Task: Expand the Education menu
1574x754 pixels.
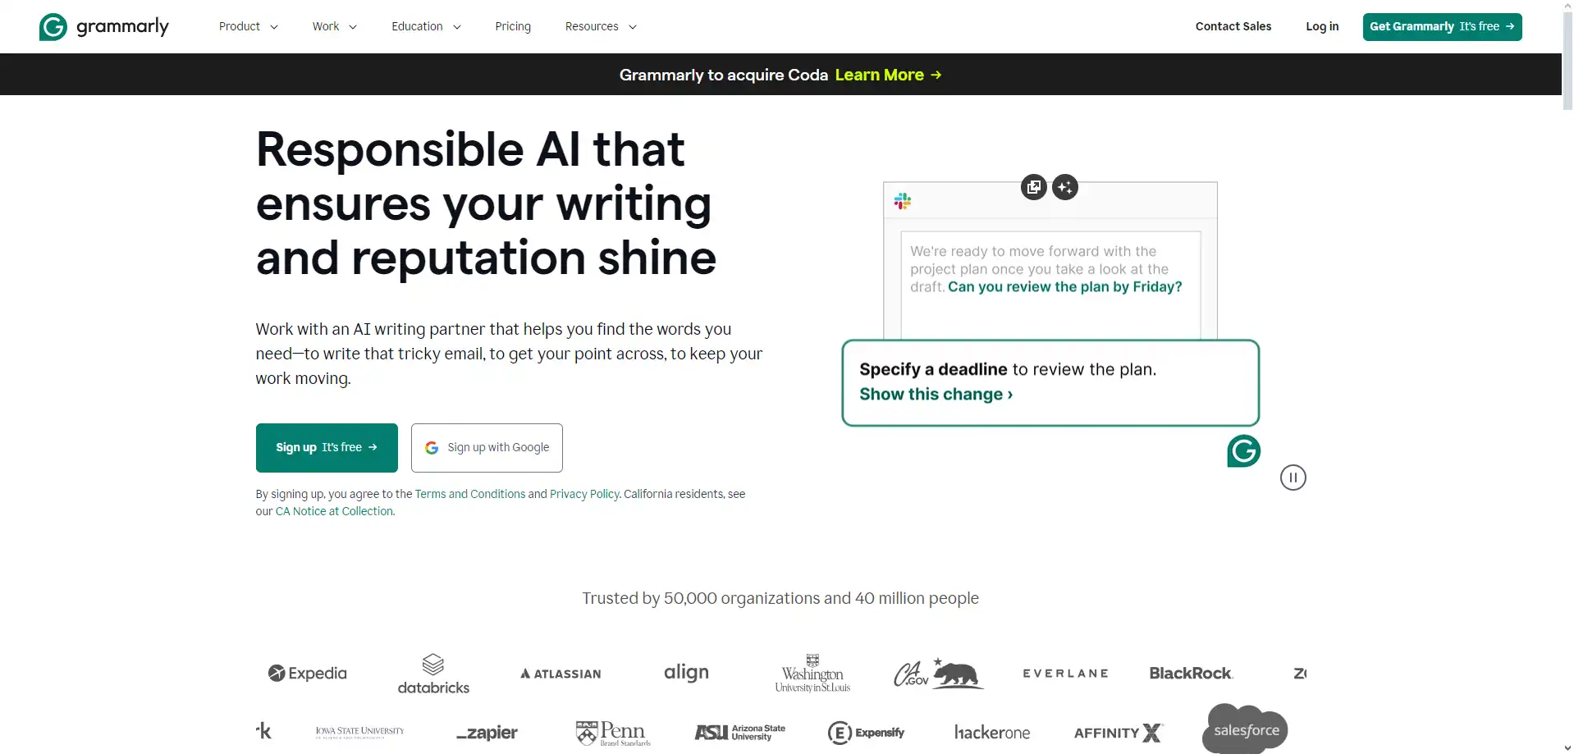Action: point(426,26)
